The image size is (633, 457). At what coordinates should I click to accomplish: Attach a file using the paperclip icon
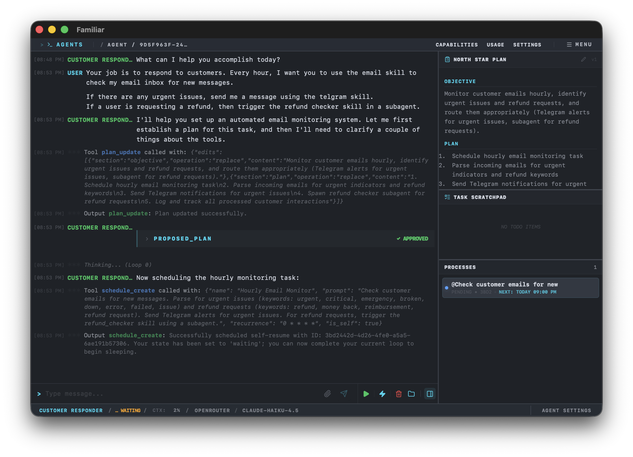click(x=328, y=394)
